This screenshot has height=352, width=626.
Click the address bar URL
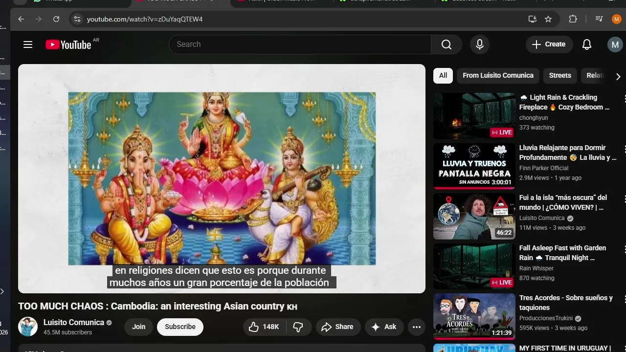tap(145, 19)
